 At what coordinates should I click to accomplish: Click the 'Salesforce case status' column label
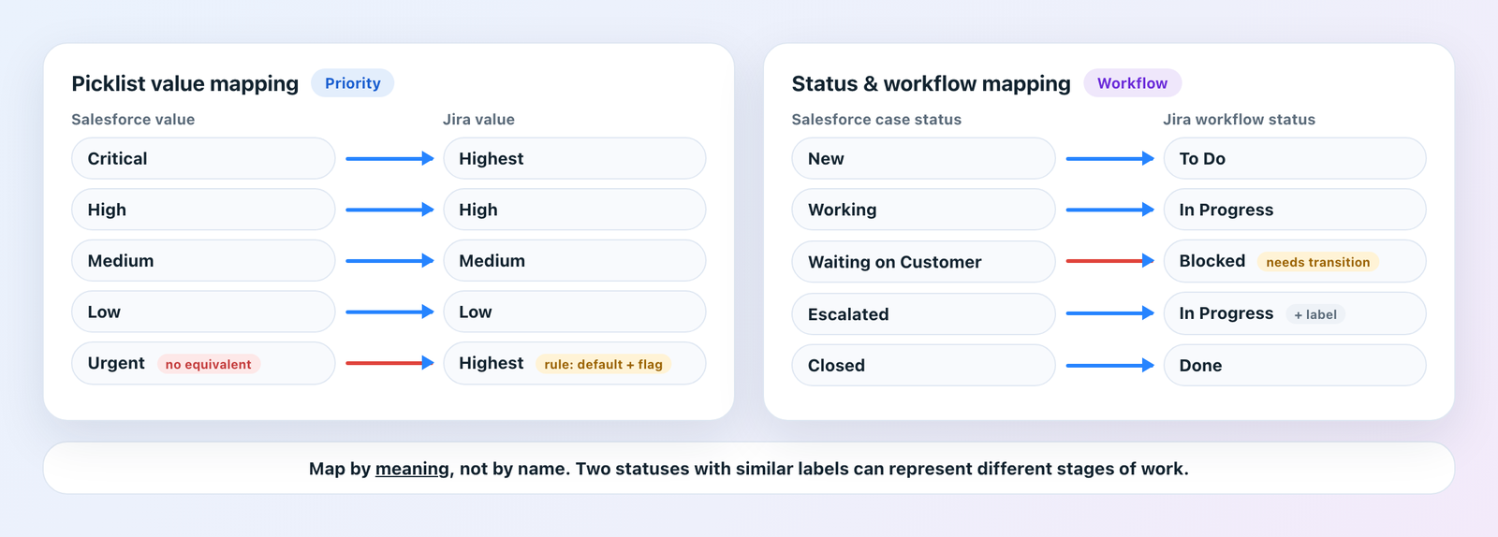pyautogui.click(x=876, y=119)
